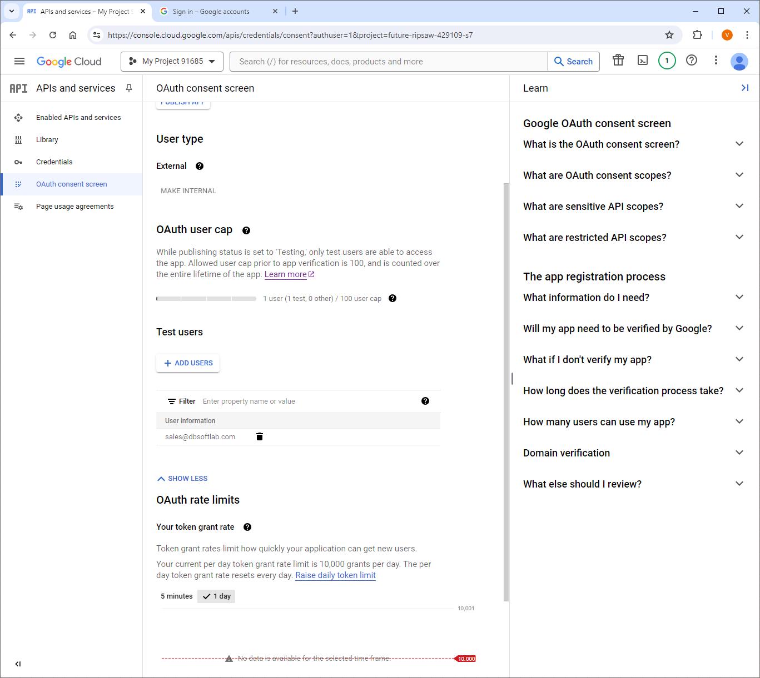Screen dimensions: 760x678
Task: Open the My Project 91685 selector
Action: click(x=172, y=62)
